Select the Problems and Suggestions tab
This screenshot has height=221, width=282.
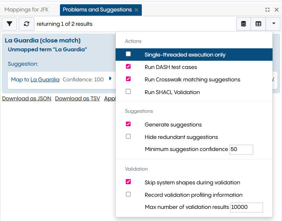pyautogui.click(x=97, y=10)
